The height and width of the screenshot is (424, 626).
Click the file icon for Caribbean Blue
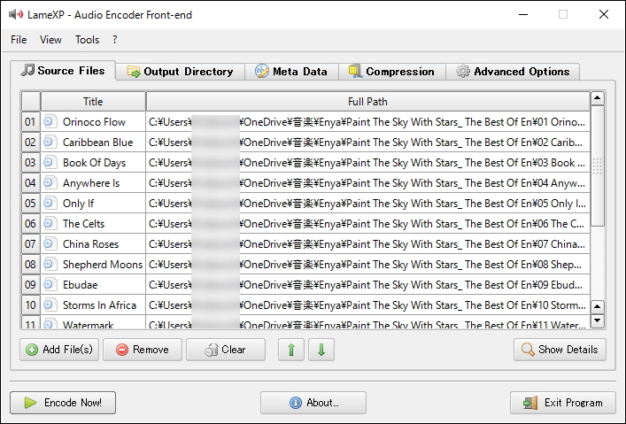click(x=50, y=142)
